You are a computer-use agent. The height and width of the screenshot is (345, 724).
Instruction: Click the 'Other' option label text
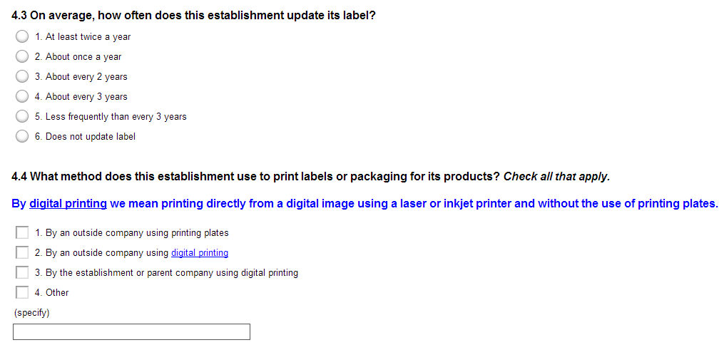click(x=57, y=293)
